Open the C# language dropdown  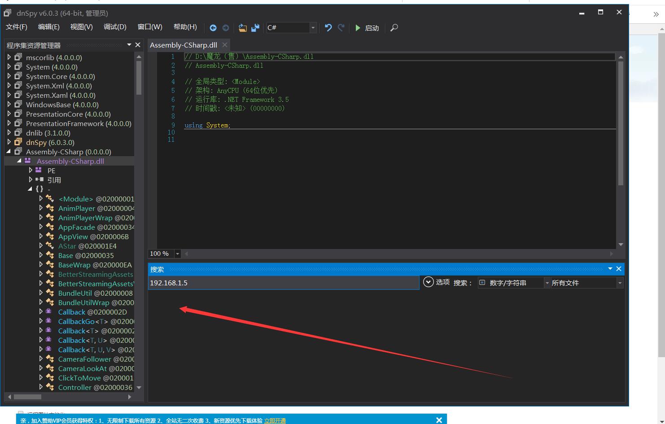pos(313,28)
